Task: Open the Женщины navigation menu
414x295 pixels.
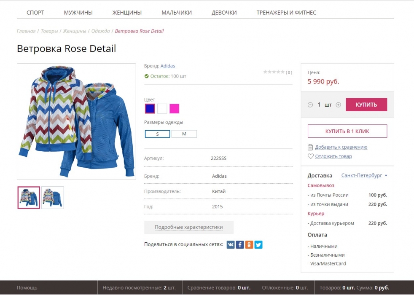Action: coord(127,13)
